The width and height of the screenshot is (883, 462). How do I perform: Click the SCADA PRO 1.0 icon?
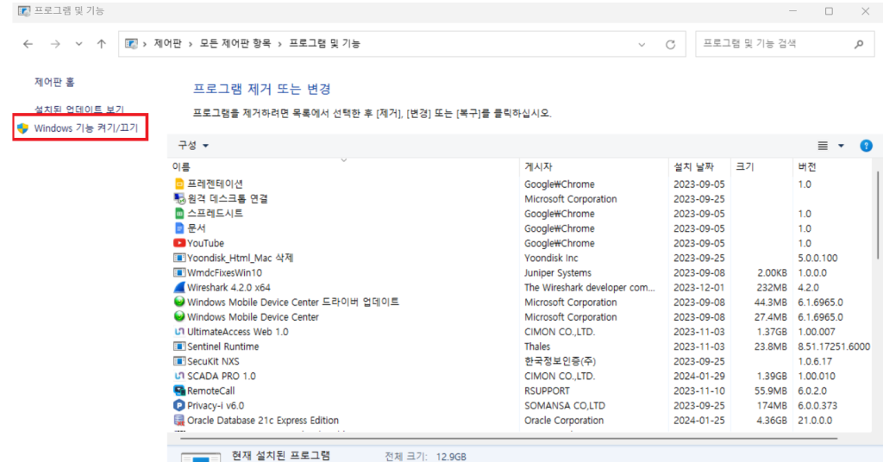pos(179,375)
